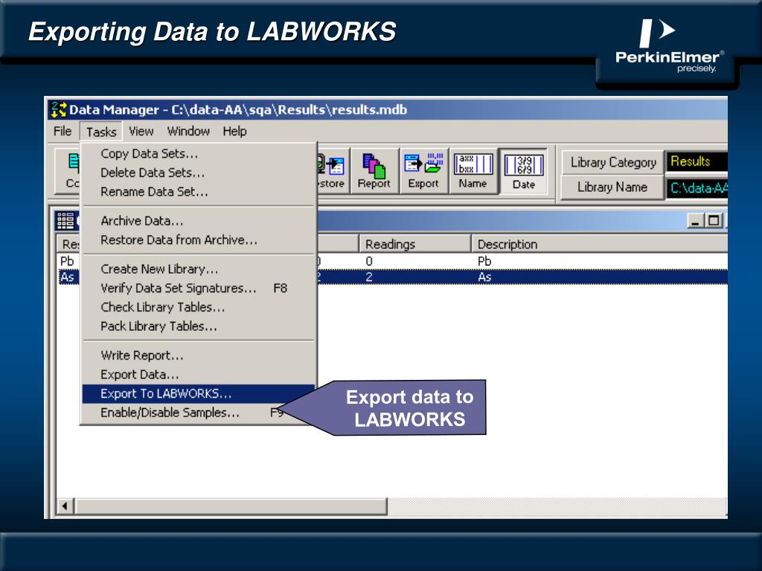Open the Window menu

[x=188, y=131]
